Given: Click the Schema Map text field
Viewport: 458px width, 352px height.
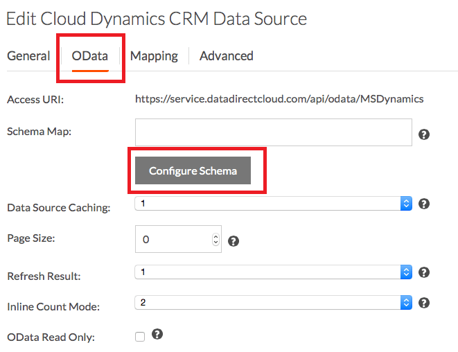Looking at the screenshot, I should (x=274, y=132).
